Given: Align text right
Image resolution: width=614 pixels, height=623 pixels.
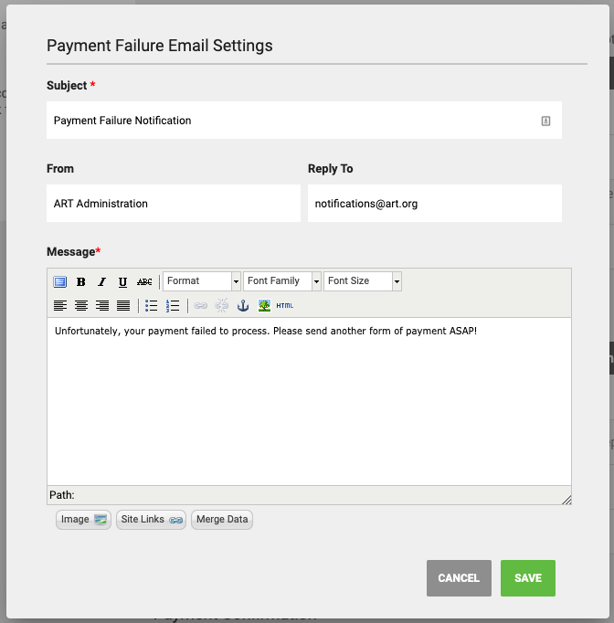Looking at the screenshot, I should (102, 305).
